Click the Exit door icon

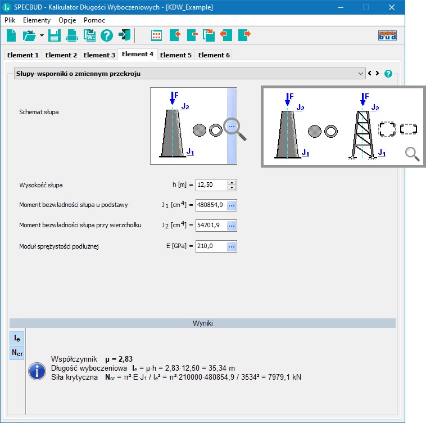point(124,36)
